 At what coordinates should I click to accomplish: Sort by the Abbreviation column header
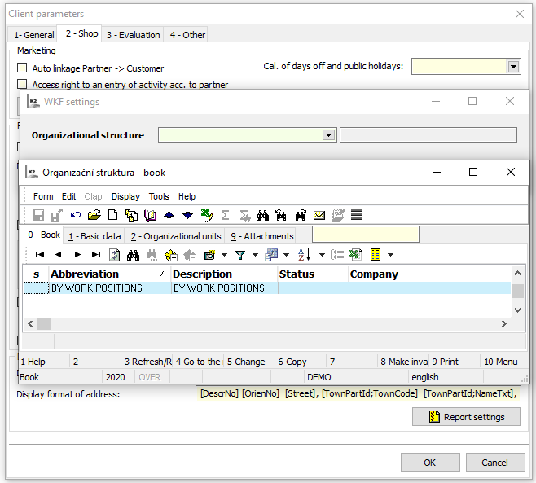coord(109,274)
